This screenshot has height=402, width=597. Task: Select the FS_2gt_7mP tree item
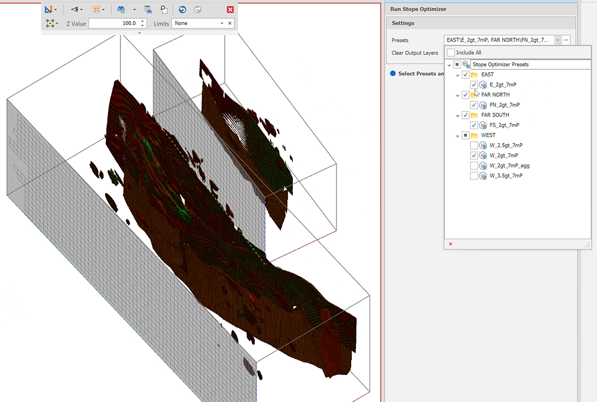click(504, 125)
